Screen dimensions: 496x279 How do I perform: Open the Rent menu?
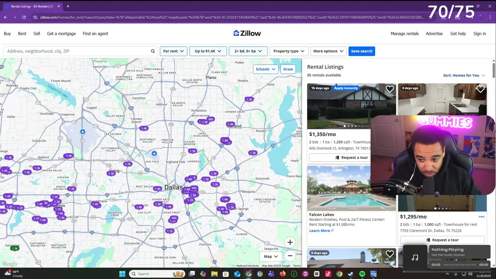coord(22,34)
